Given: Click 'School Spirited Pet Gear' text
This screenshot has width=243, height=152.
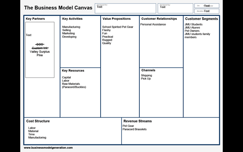Looking at the screenshot, I should [x=118, y=27].
